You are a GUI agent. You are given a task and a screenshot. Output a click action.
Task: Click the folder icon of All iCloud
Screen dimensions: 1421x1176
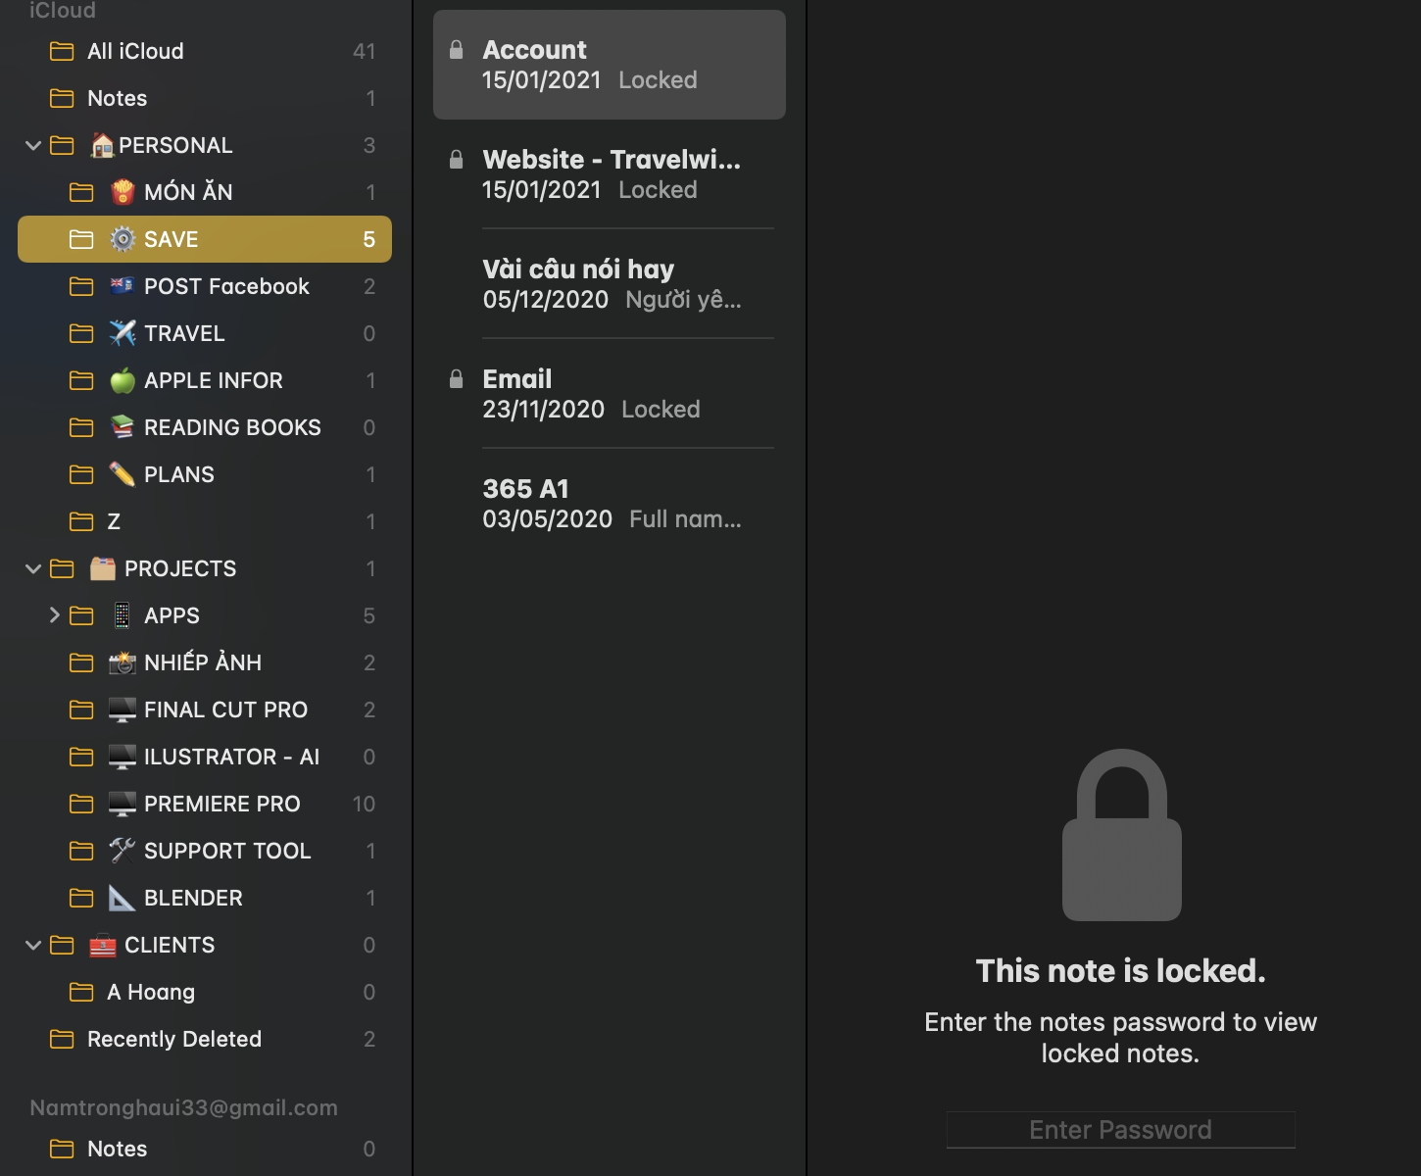tap(62, 51)
